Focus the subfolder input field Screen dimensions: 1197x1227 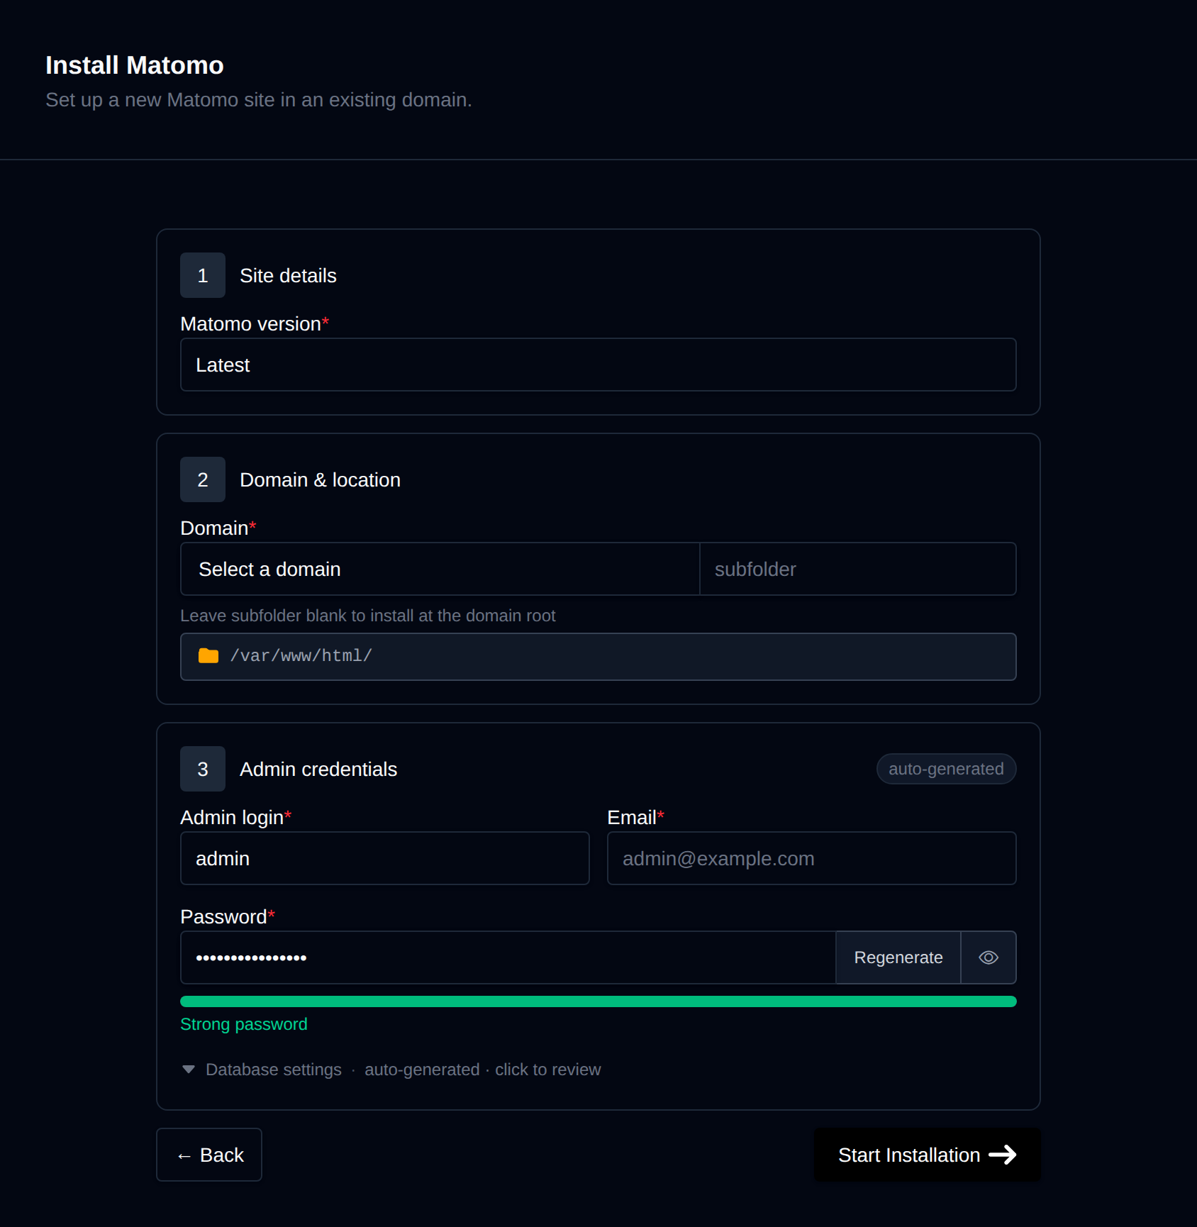[x=858, y=569]
